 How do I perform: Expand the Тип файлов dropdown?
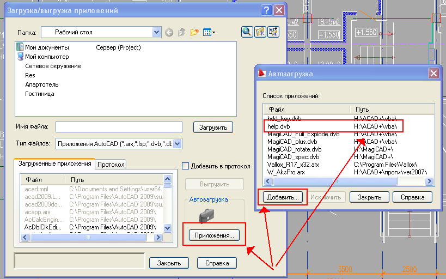[177, 144]
